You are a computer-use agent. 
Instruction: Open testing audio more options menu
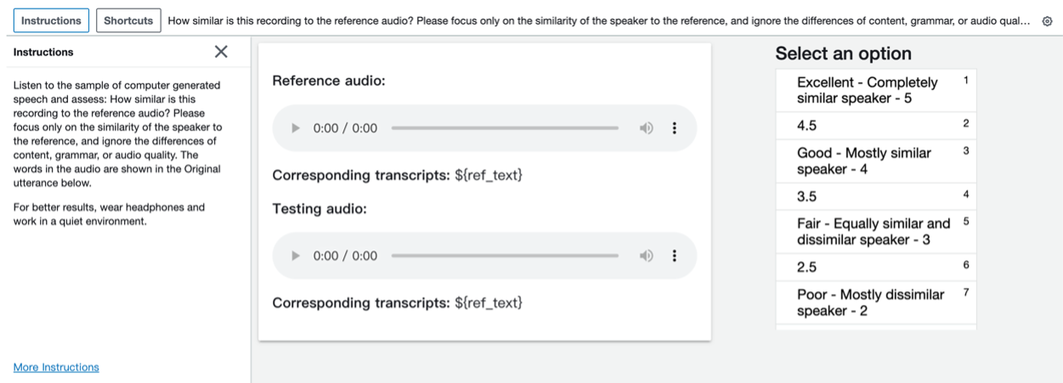click(675, 256)
